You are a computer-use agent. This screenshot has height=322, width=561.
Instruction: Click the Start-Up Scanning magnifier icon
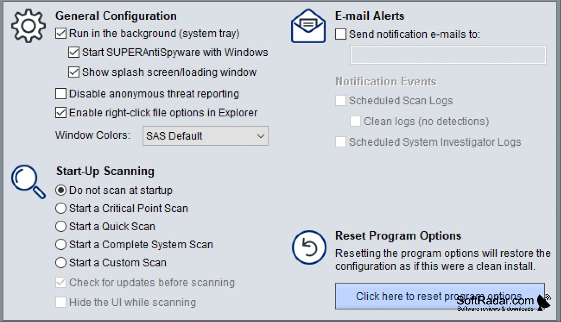28,182
